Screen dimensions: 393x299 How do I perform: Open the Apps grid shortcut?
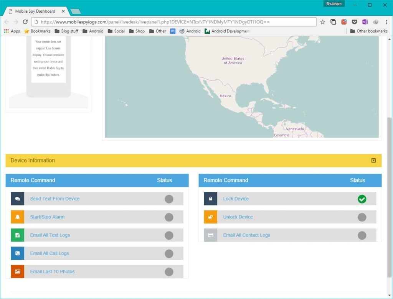tap(12, 31)
